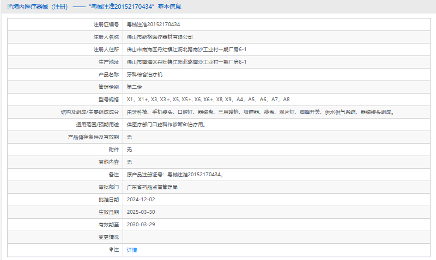
Task: Click the 变更情况 label
Action: click(108, 237)
